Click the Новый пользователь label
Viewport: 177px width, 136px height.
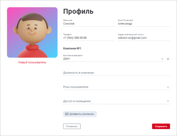point(32,62)
